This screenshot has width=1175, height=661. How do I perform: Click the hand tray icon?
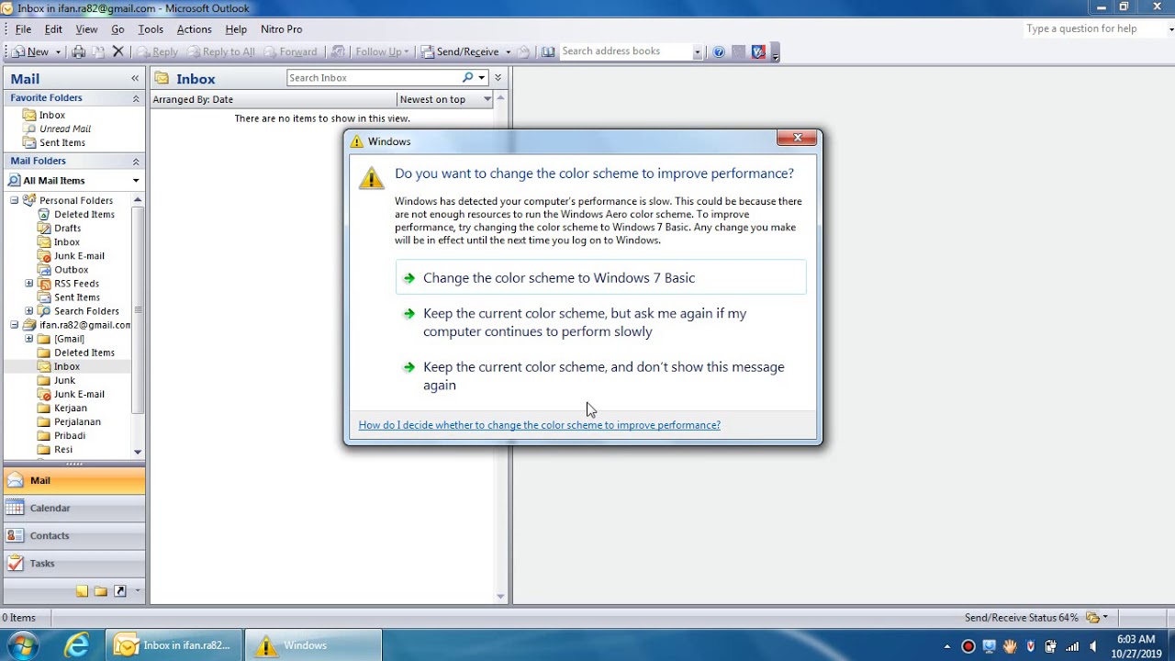click(1010, 646)
